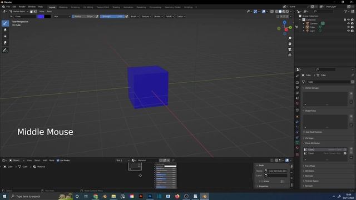This screenshot has height=200, width=356.
Task: Hide Cube in outliner with eye icon
Action: pyautogui.click(x=348, y=27)
